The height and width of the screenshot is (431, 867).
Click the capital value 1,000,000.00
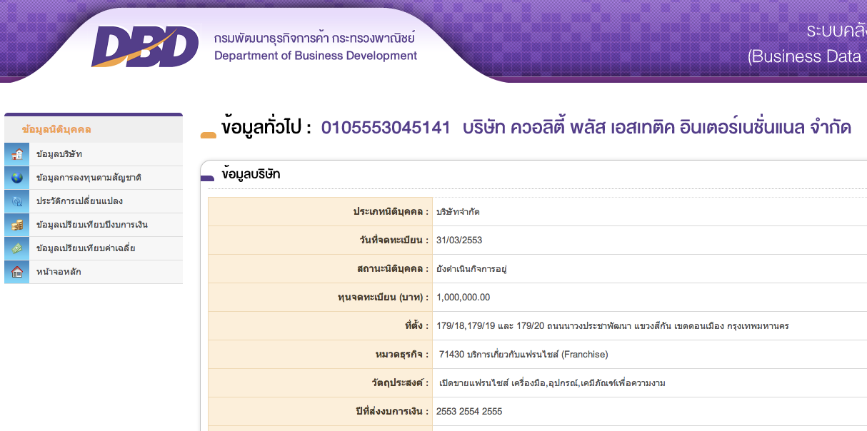coord(463,298)
